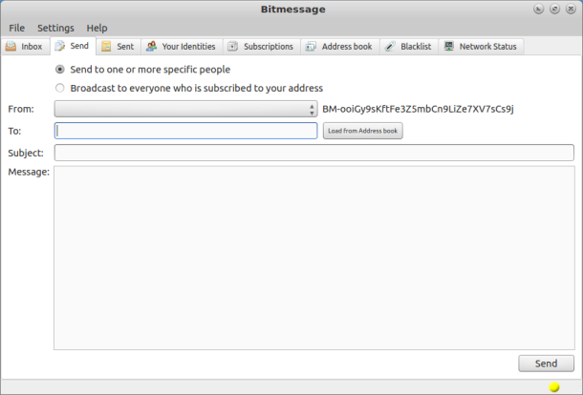583x395 pixels.
Task: Open the Address book tab
Action: 340,47
